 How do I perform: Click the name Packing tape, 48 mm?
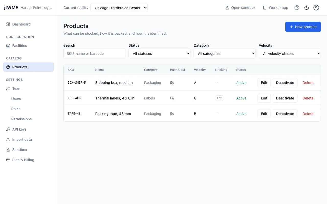point(113,114)
